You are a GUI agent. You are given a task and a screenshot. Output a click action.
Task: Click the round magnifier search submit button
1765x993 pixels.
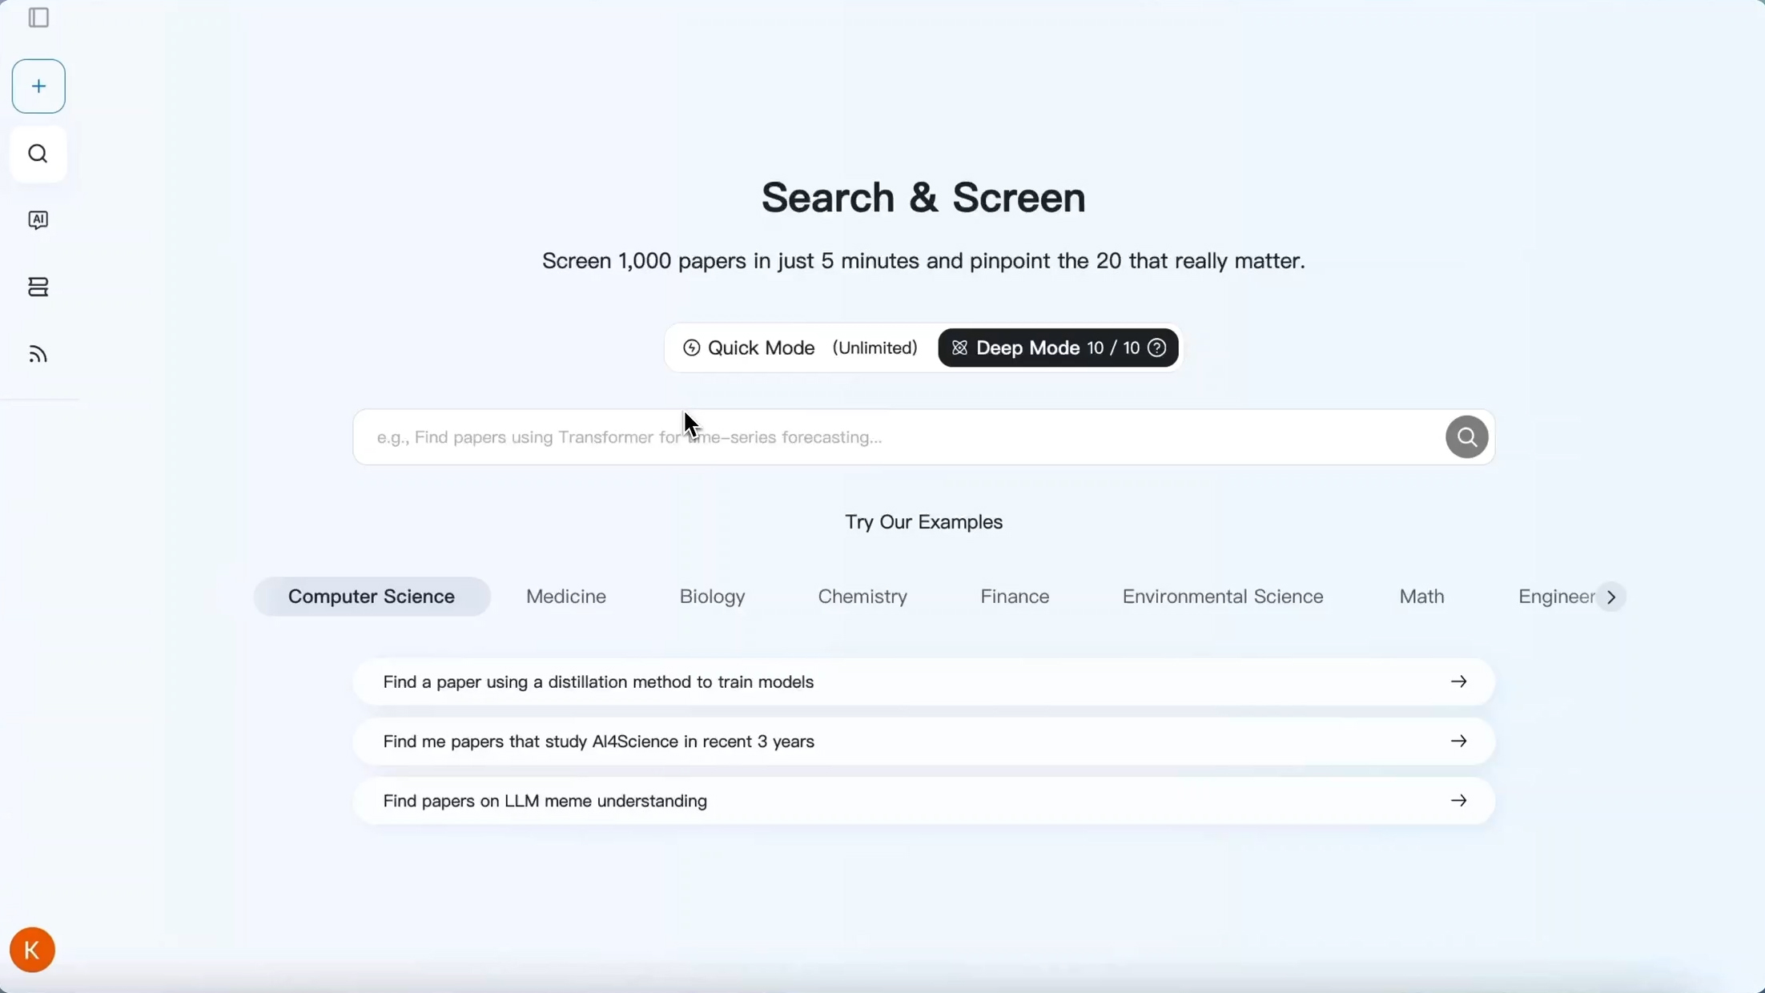pos(1466,437)
